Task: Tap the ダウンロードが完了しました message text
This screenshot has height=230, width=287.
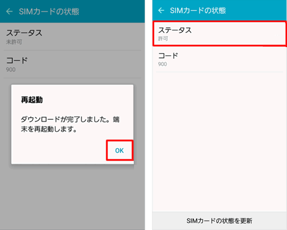Action: pyautogui.click(x=70, y=124)
